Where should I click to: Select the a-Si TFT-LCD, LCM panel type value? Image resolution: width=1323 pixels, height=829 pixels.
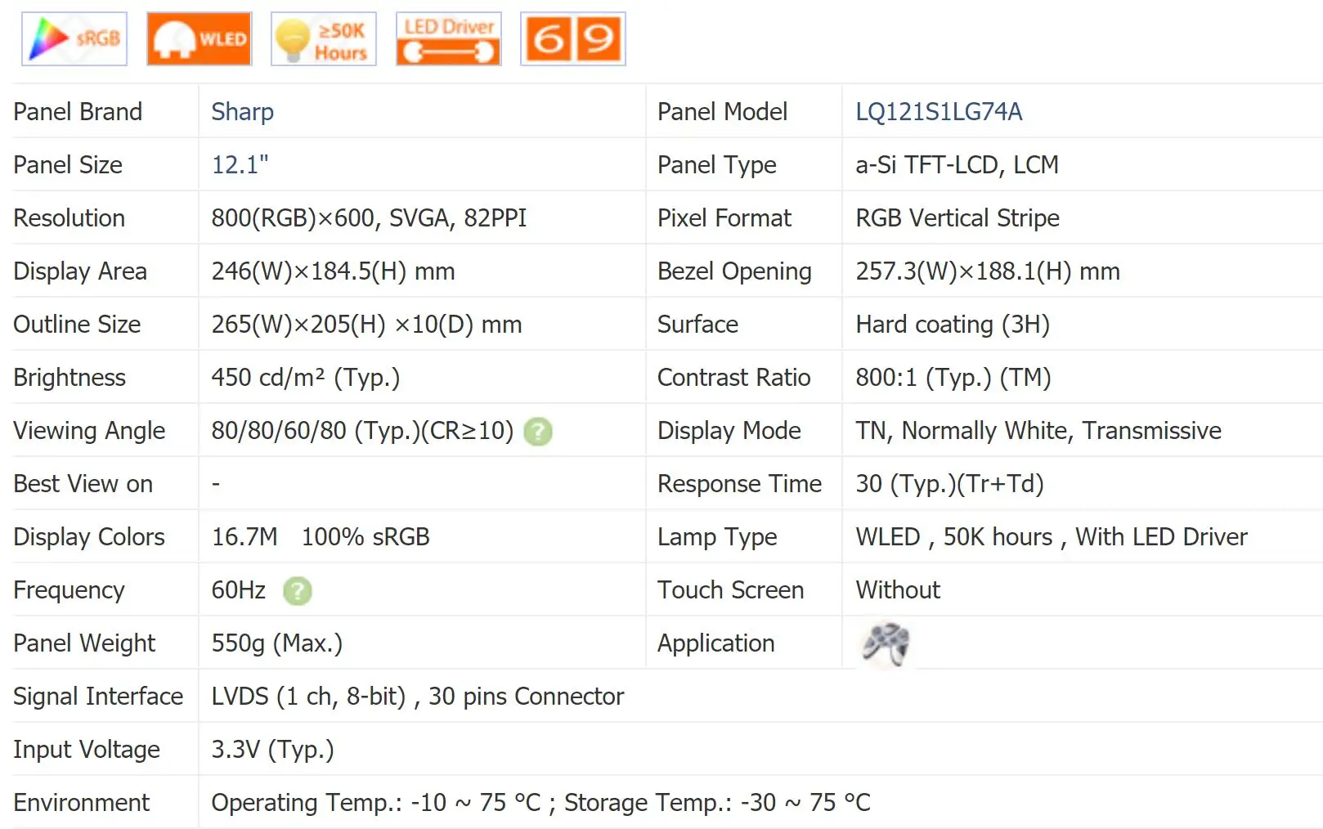[x=957, y=165]
